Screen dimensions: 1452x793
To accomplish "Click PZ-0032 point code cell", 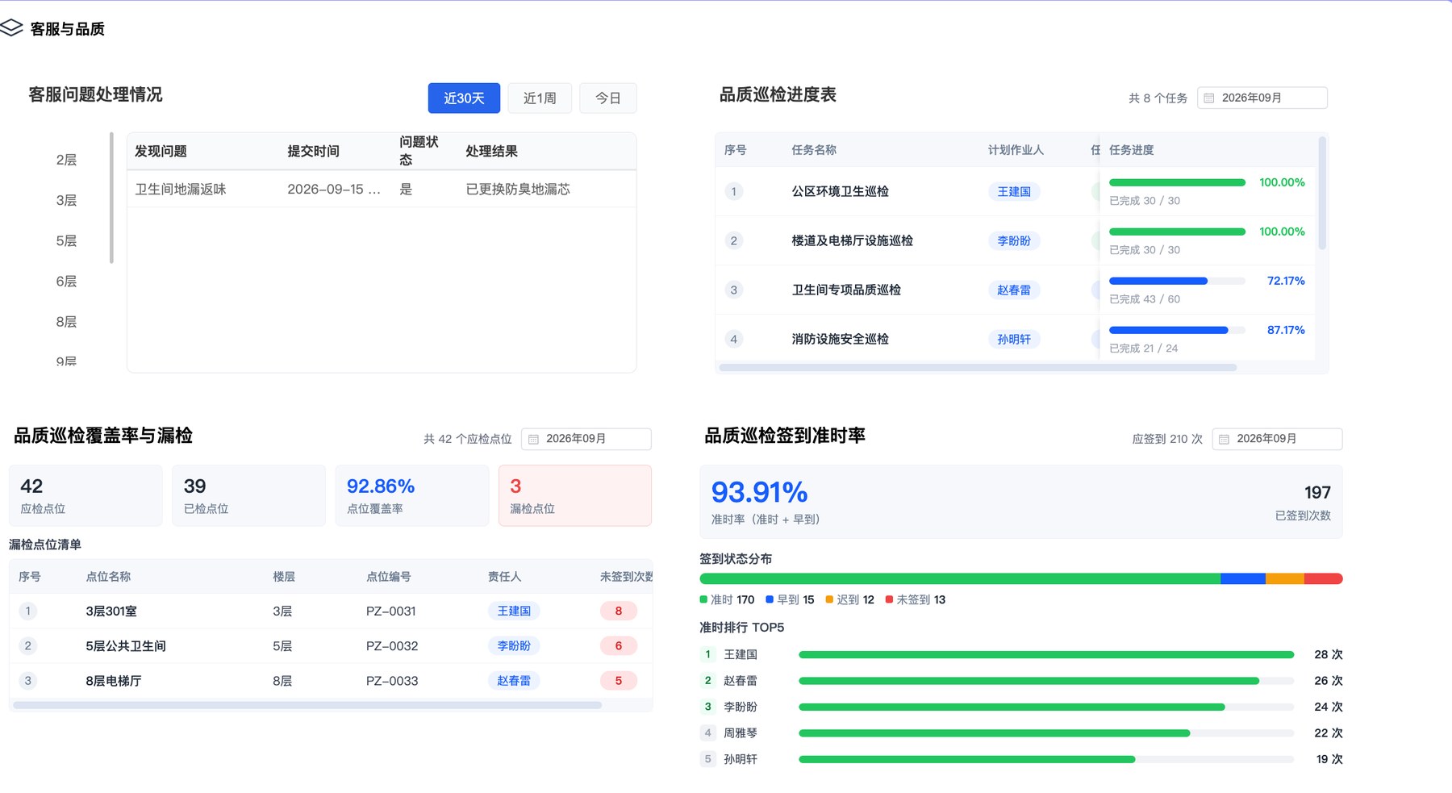I will click(x=392, y=645).
